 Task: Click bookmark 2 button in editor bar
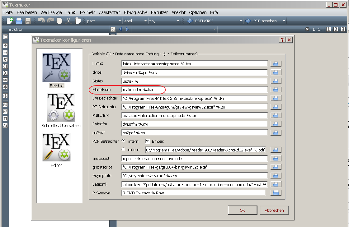point(336,29)
